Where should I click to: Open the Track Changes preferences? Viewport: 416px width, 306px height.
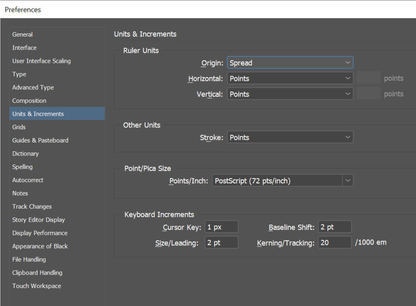32,207
